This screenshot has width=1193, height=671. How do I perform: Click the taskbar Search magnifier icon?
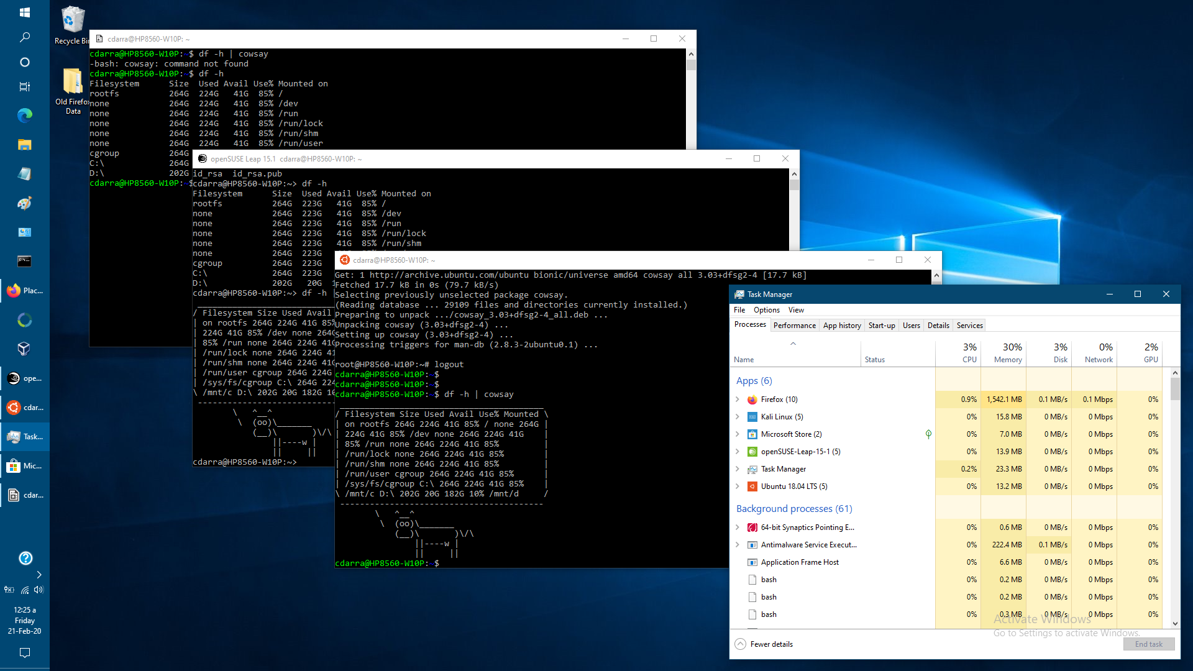click(x=24, y=37)
